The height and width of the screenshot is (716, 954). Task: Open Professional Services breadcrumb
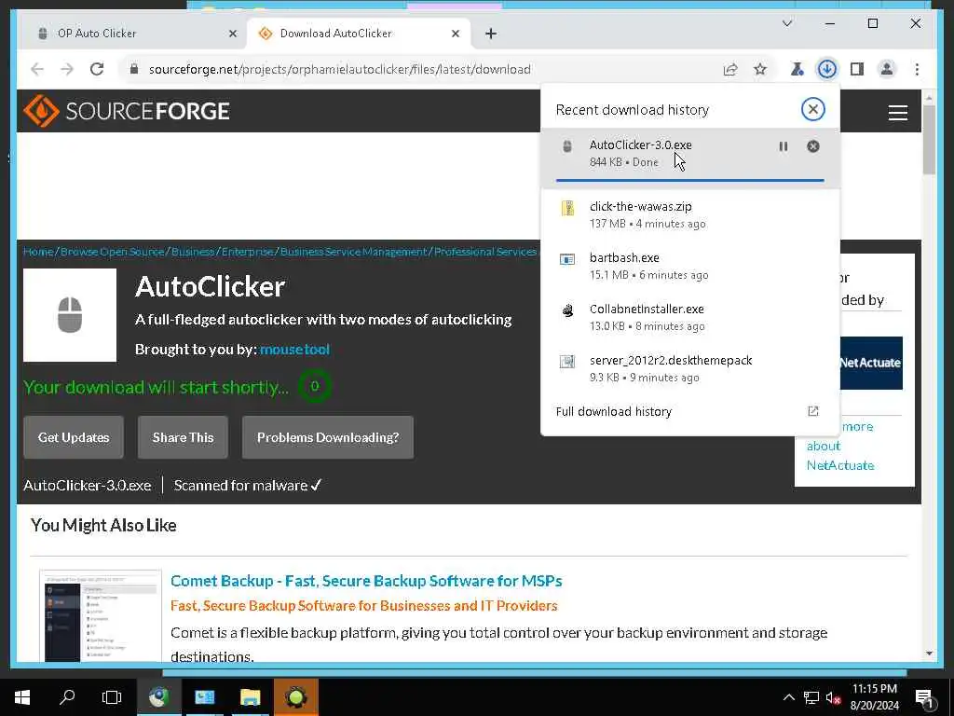click(x=484, y=252)
